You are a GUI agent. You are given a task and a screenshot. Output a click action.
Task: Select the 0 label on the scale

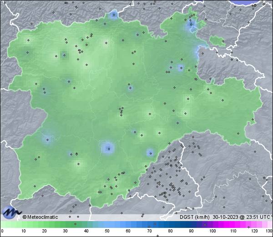2,231
